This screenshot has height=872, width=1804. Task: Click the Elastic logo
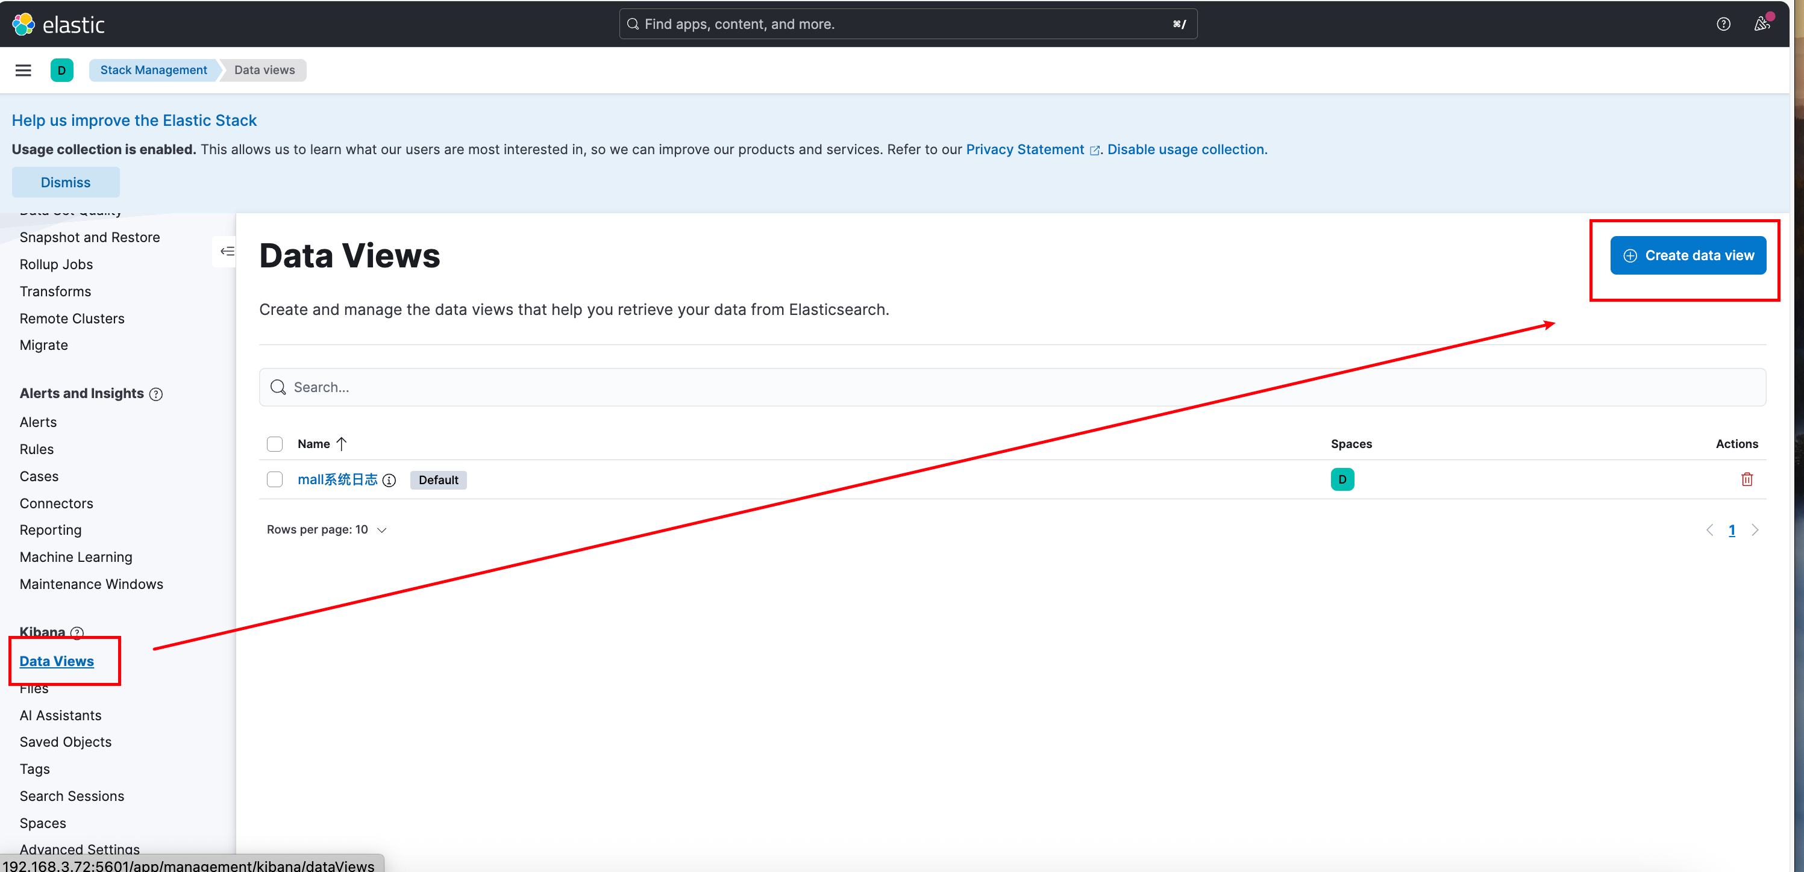point(58,25)
